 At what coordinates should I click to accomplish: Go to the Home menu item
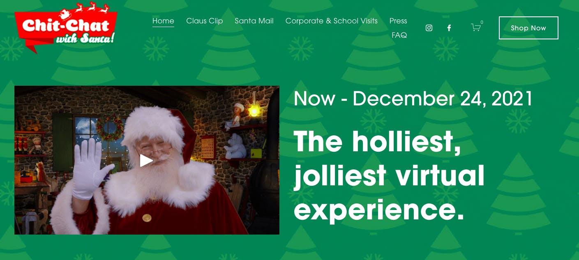[163, 21]
